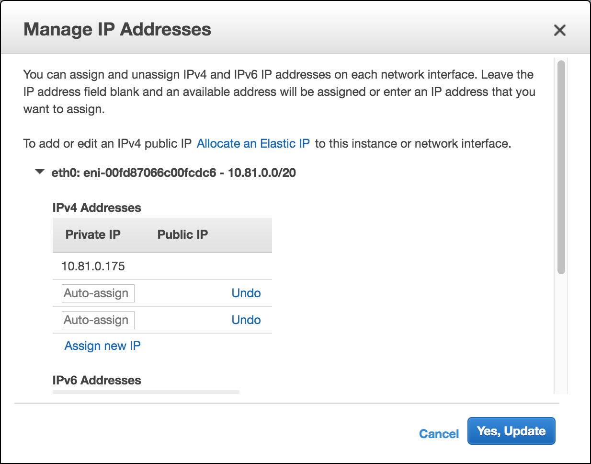The height and width of the screenshot is (464, 591).
Task: Undo the first Auto-assign IP entry
Action: click(246, 293)
